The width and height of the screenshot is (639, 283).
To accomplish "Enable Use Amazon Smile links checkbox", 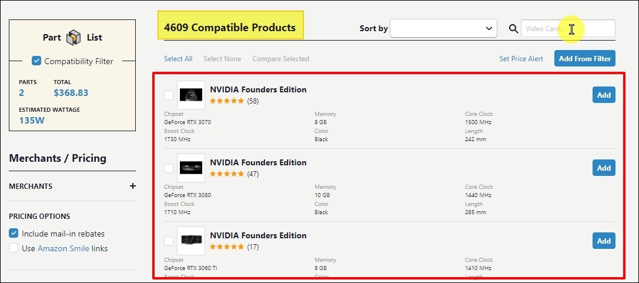I will tap(14, 248).
